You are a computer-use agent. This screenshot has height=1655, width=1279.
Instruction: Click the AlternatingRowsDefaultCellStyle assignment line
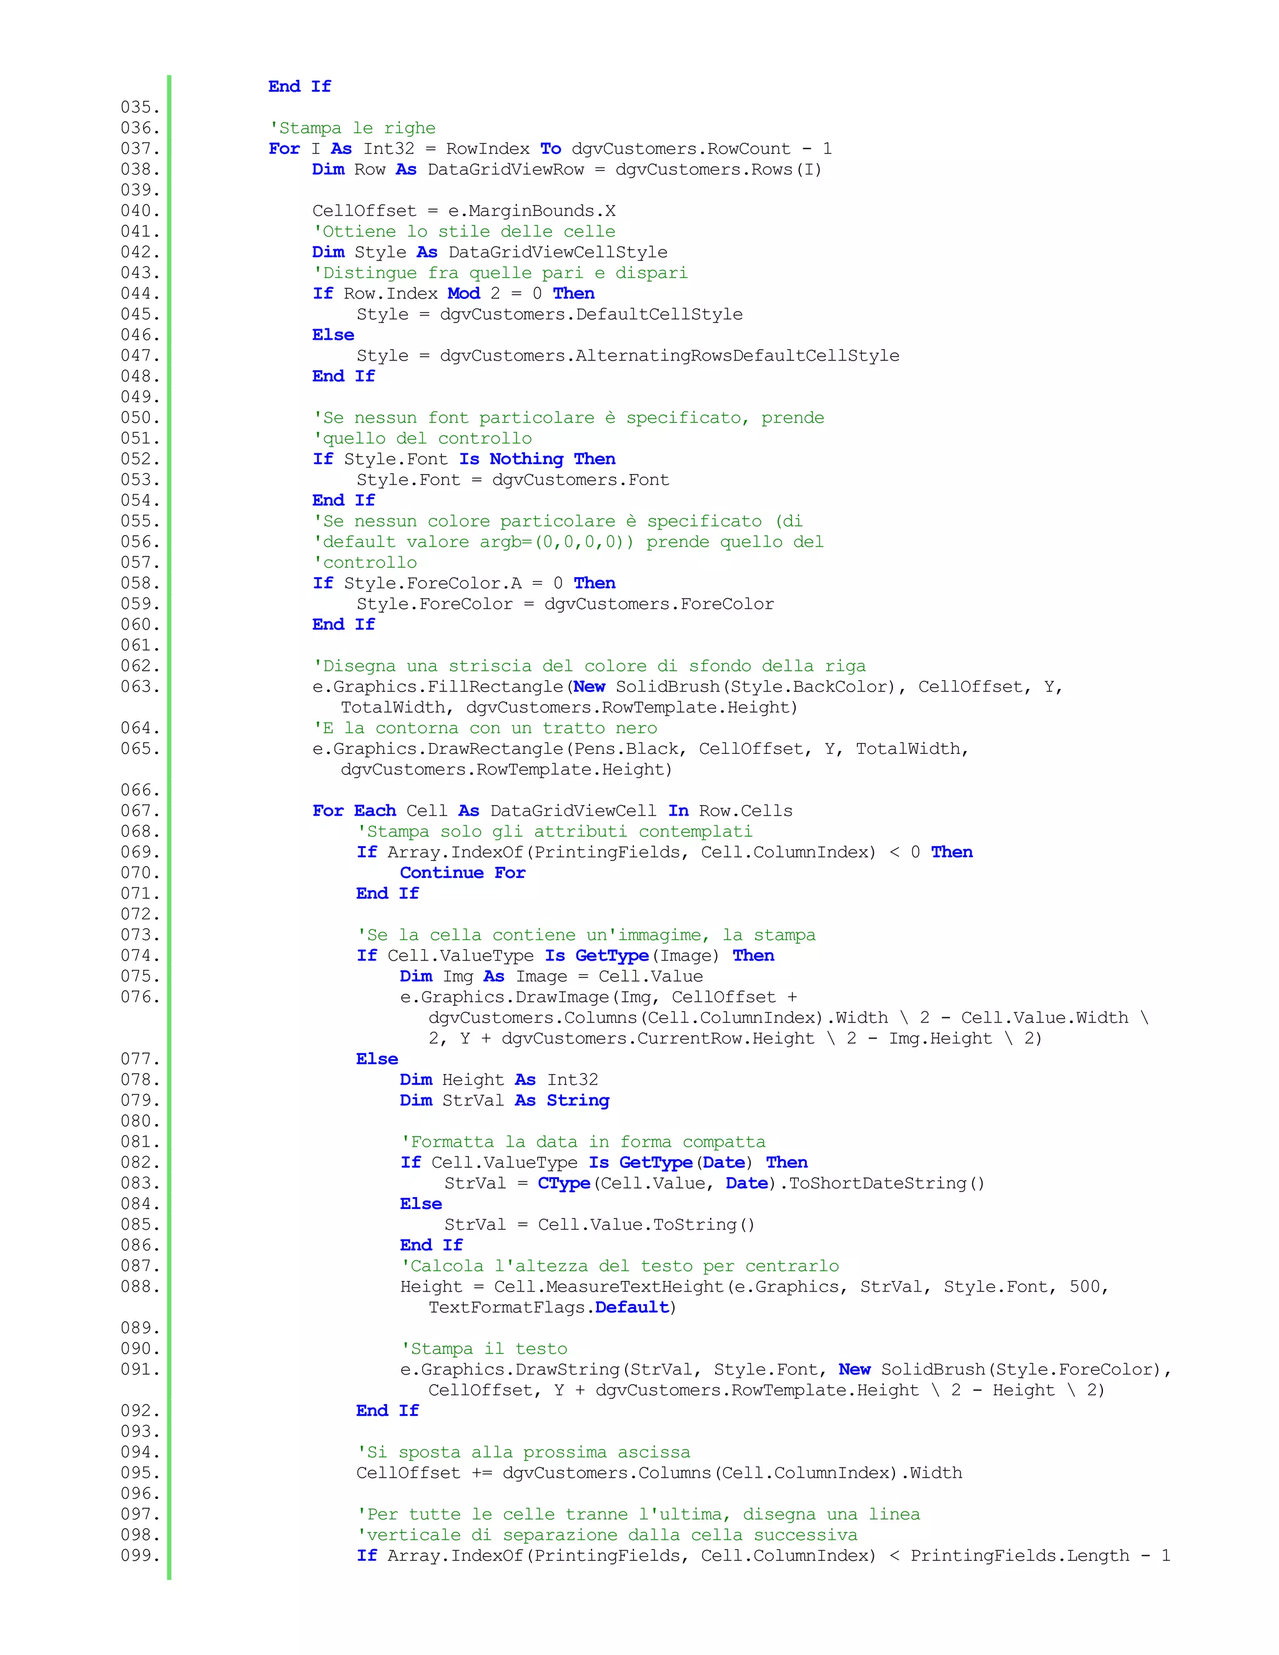(628, 356)
